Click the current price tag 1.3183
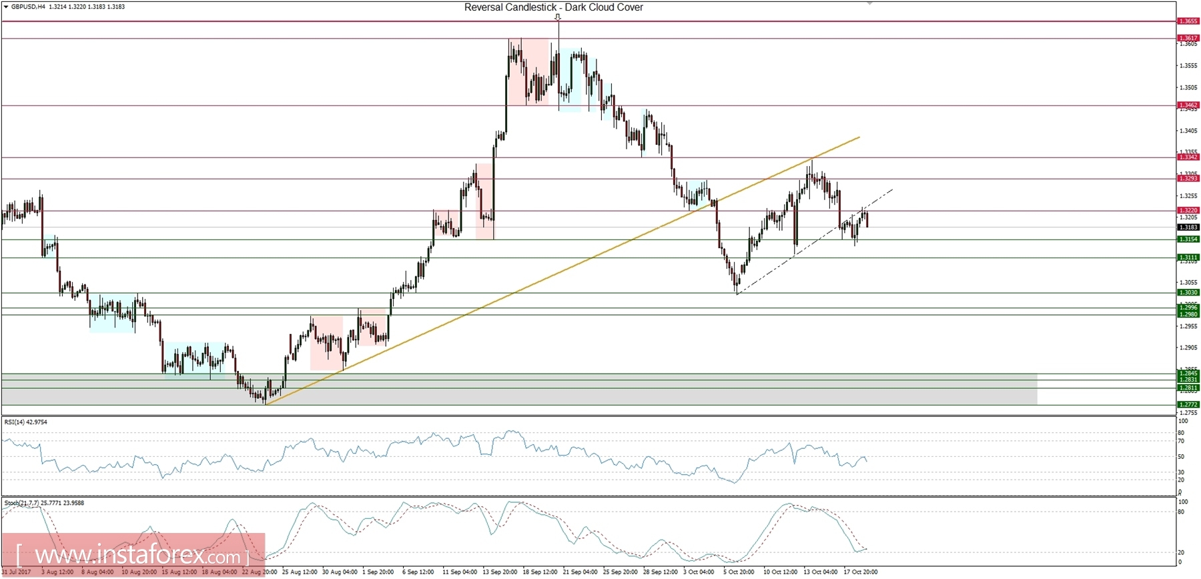 [x=1188, y=227]
